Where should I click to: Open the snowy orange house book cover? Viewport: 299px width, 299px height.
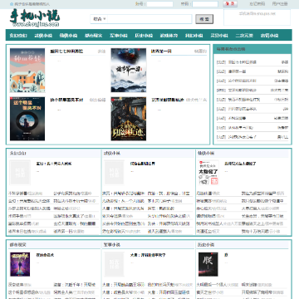(x=27, y=71)
